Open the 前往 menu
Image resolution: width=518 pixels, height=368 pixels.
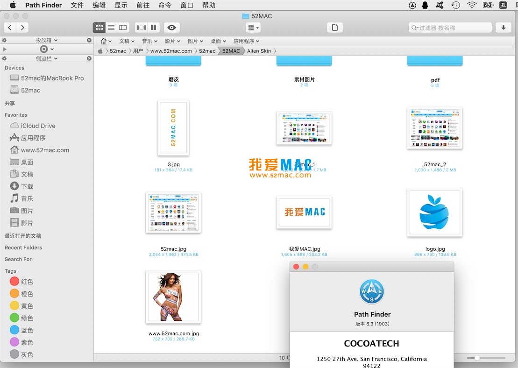(x=143, y=5)
